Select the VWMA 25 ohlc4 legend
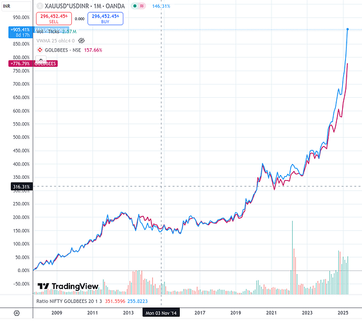 tap(55, 41)
